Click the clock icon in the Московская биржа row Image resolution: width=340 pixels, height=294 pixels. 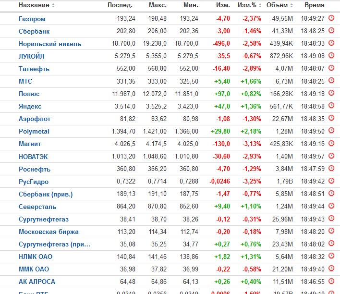tap(331, 231)
